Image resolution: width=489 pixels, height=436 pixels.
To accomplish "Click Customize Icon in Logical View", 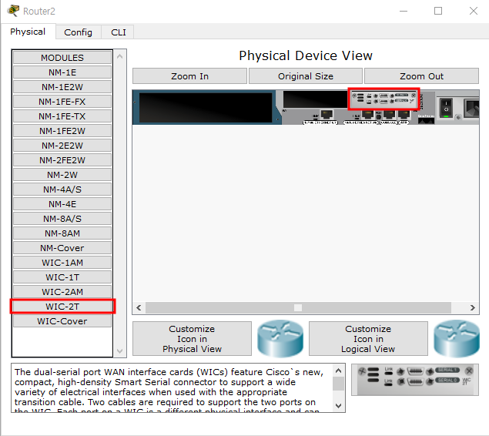I will pos(368,339).
